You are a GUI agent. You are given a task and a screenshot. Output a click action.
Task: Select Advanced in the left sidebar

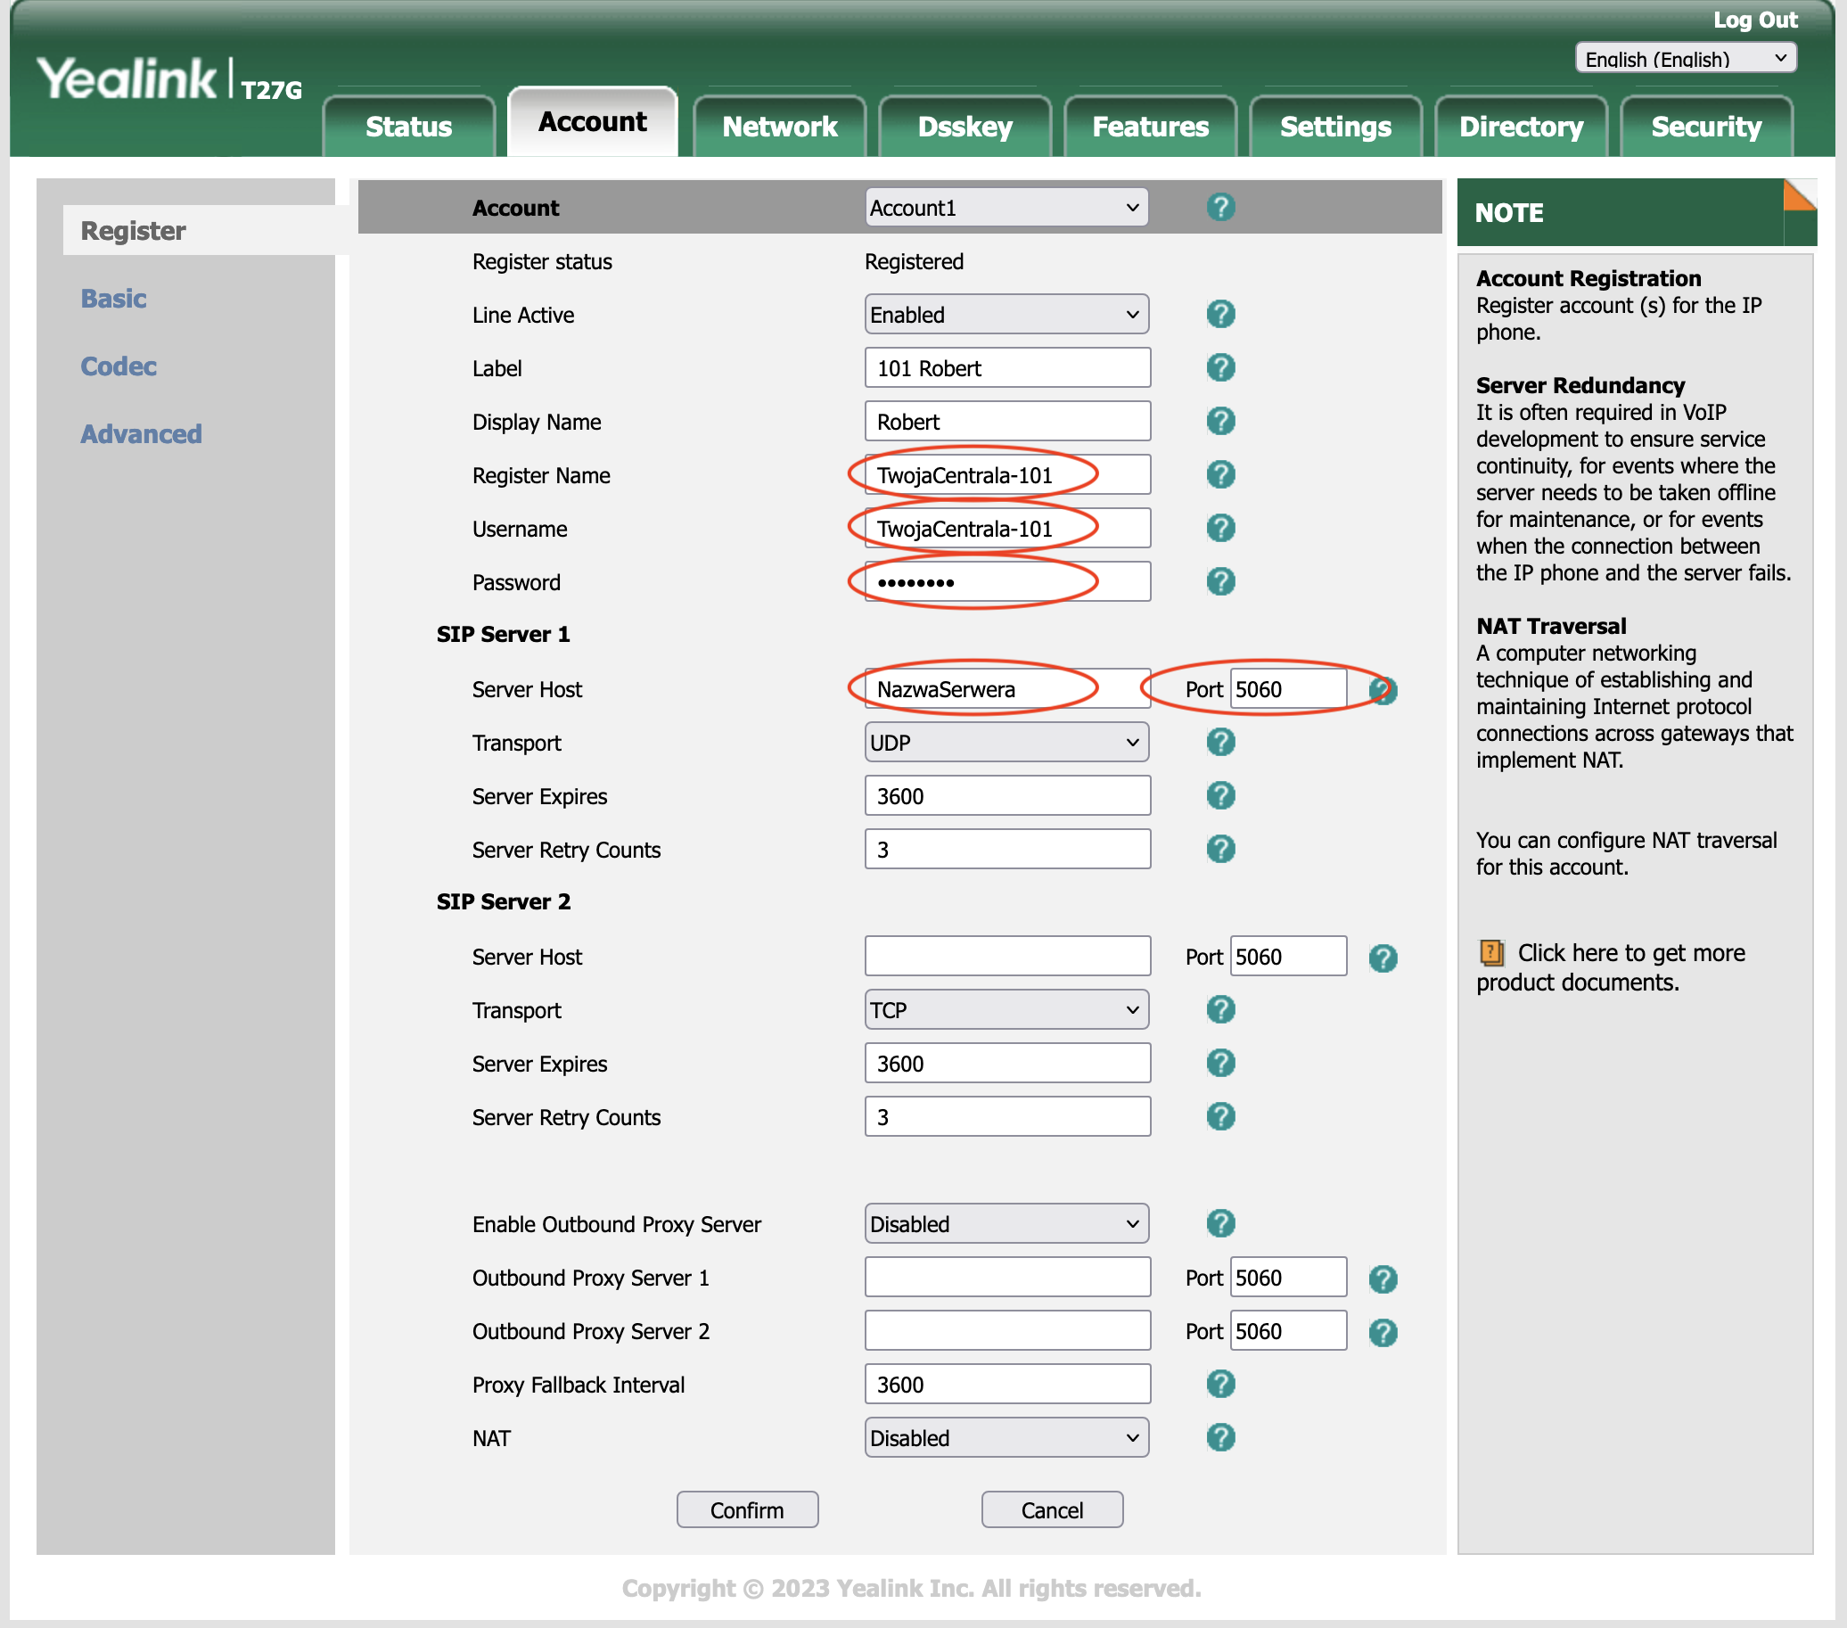click(x=141, y=434)
